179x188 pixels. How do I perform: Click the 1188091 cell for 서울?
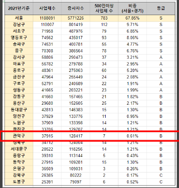coord(47,18)
